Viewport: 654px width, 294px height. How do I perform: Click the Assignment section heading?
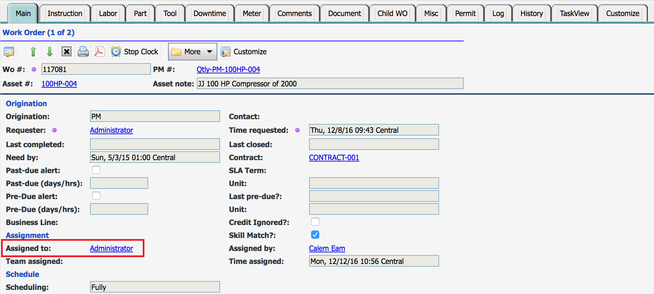point(27,235)
